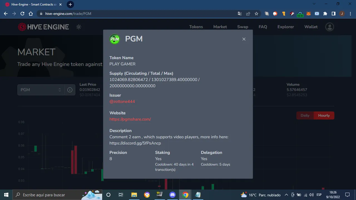356x200 pixels.
Task: Open Chrome three-dot menu
Action: coord(350,14)
